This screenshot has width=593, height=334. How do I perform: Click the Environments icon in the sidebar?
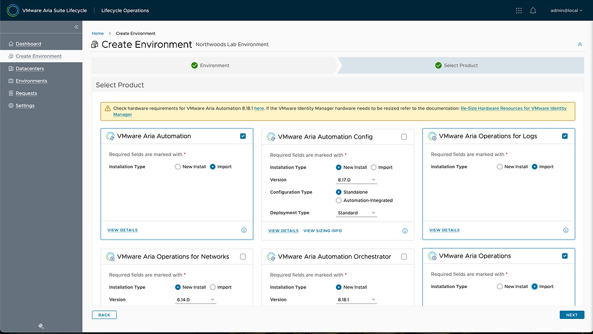(11, 81)
